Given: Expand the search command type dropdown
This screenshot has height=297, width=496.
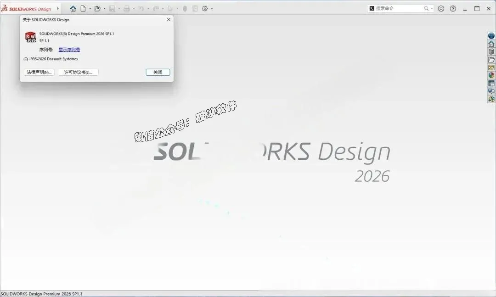Looking at the screenshot, I should pyautogui.click(x=432, y=9).
